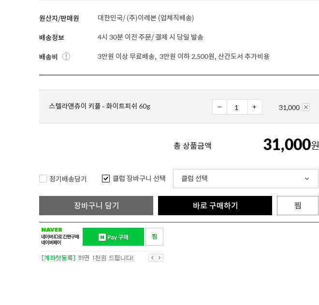This screenshot has width=319, height=305.
Task: Click the green N Pay 구매 button
Action: [x=113, y=237]
